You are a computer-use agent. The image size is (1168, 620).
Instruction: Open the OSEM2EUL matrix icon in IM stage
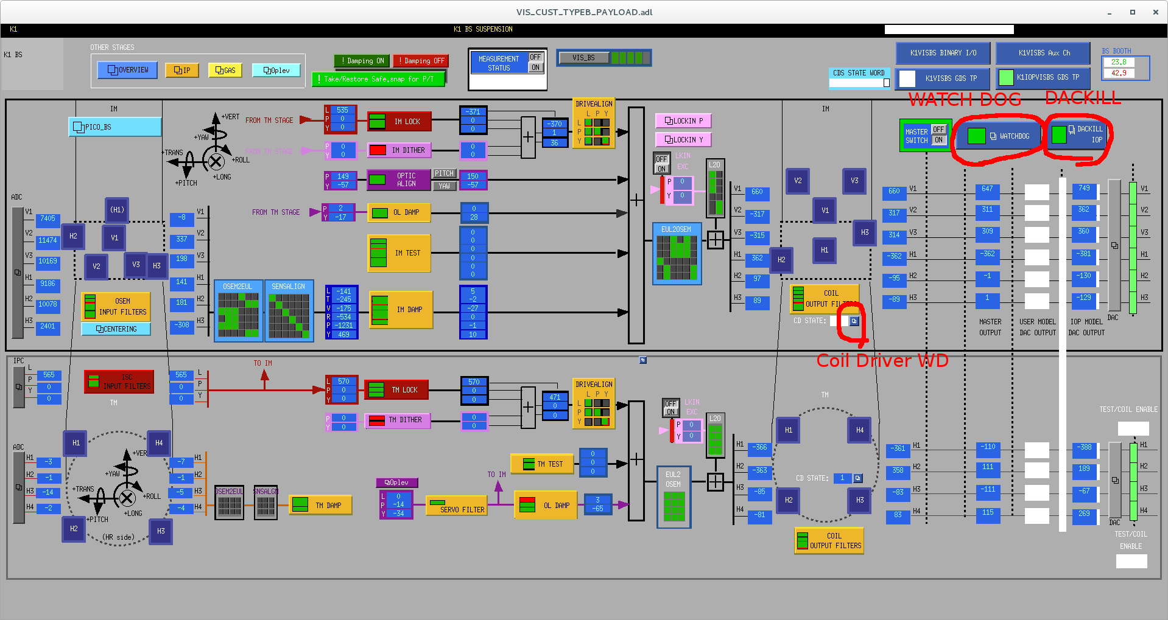coord(238,315)
